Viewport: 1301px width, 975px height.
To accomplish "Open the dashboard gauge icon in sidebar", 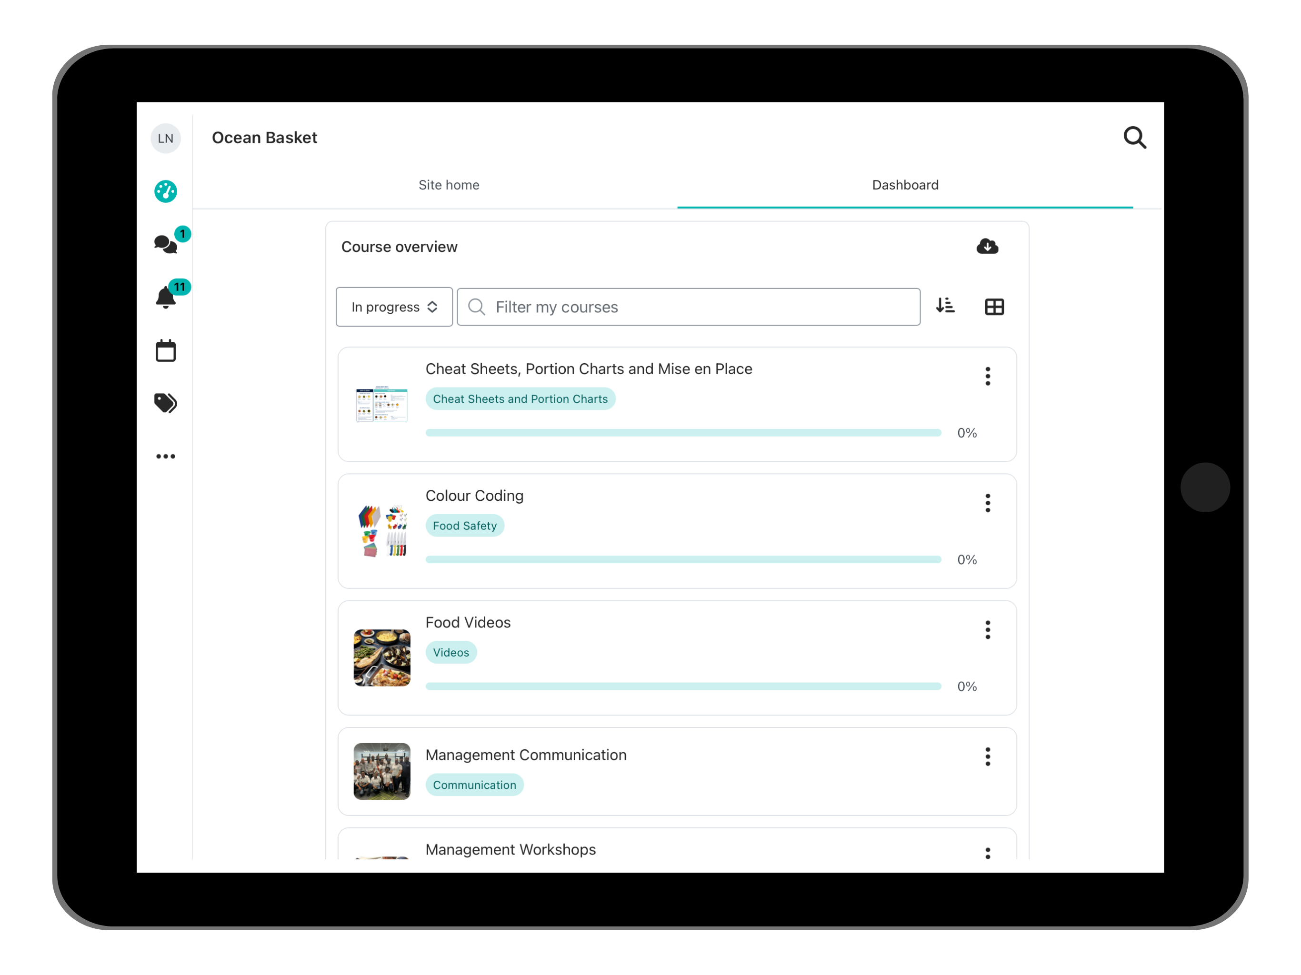I will point(165,191).
